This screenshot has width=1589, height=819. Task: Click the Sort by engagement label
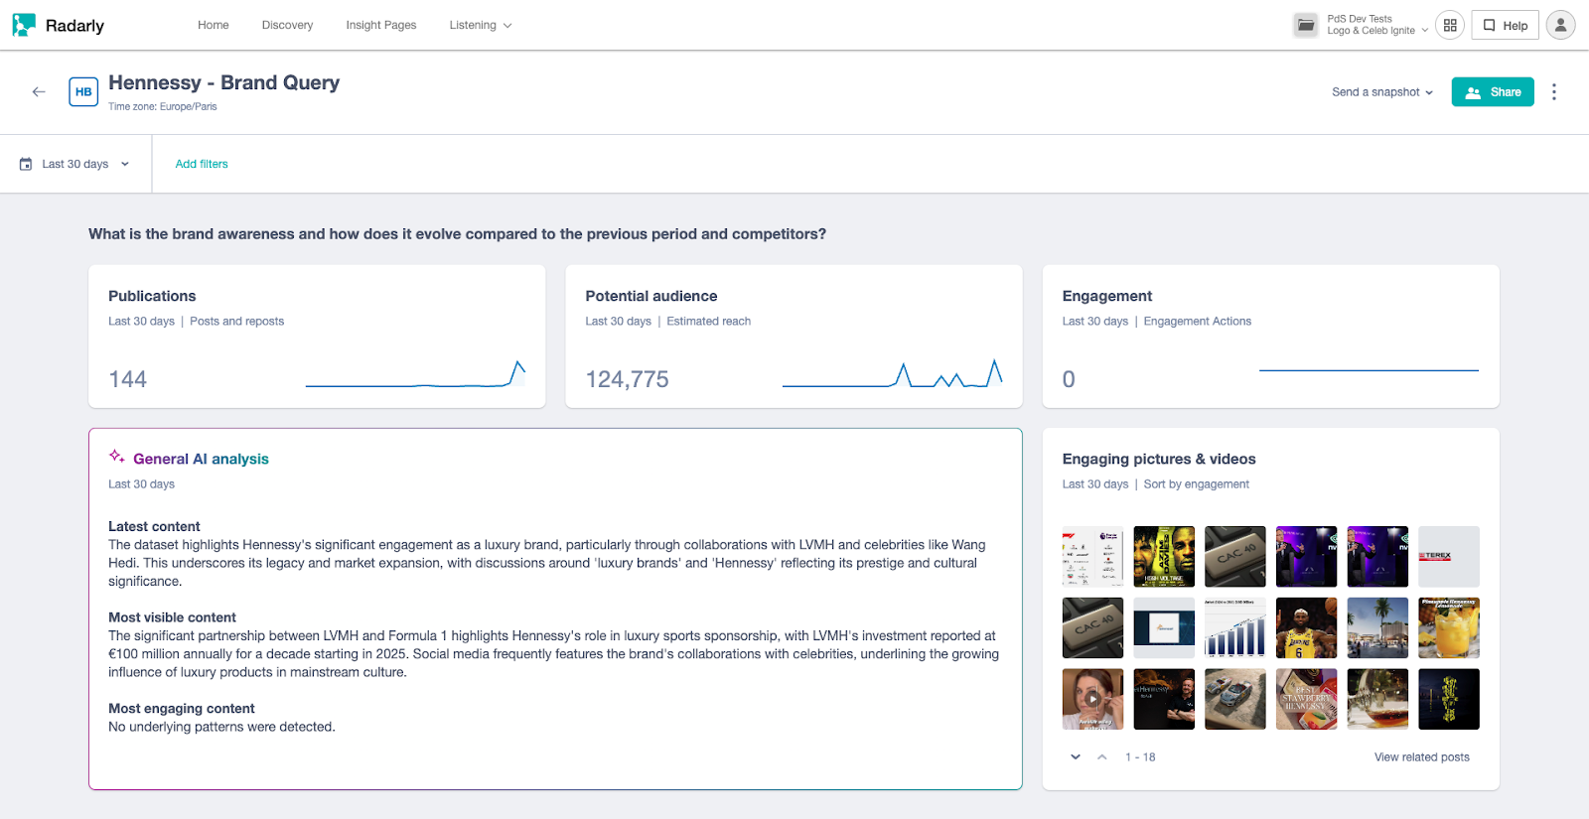click(x=1196, y=484)
